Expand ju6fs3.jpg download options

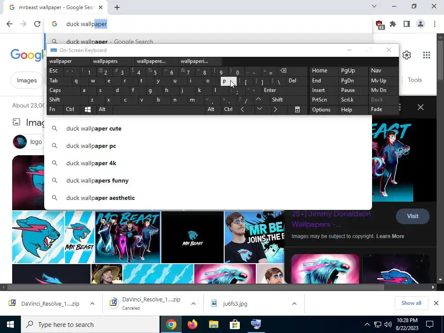tap(294, 304)
